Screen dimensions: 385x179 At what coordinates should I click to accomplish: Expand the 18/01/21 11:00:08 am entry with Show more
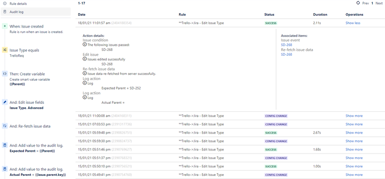(354, 116)
